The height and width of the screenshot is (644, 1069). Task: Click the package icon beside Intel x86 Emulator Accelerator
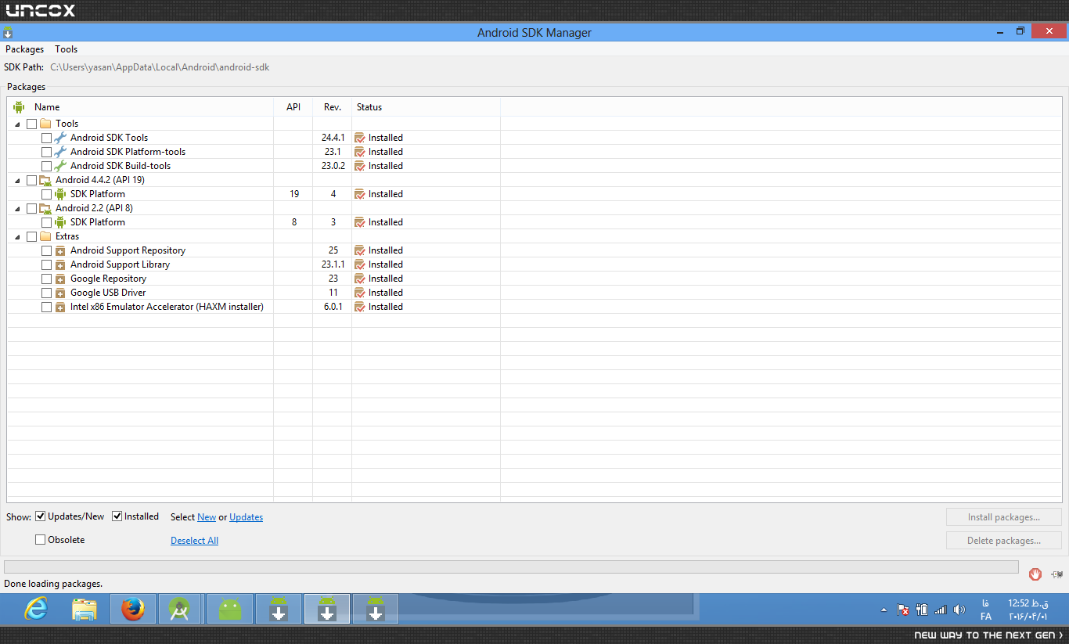click(x=60, y=307)
